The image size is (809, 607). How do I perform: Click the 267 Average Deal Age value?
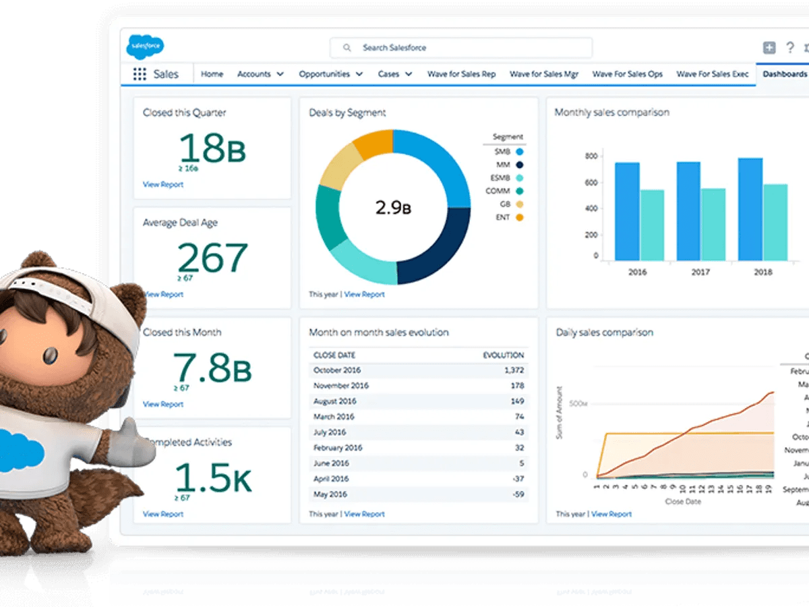click(212, 258)
